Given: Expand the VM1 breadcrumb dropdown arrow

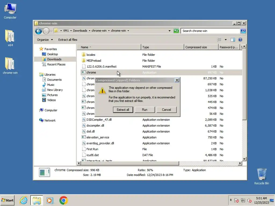Looking at the screenshot, I should pos(71,31).
